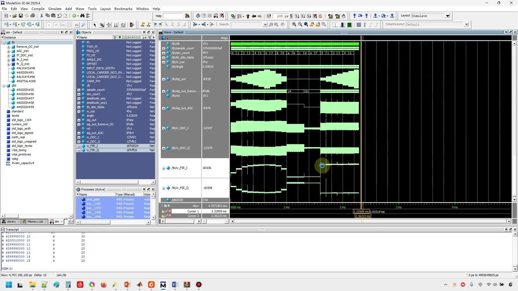The height and width of the screenshot is (291, 518).
Task: Click the Restart simulation icon
Action: click(268, 16)
